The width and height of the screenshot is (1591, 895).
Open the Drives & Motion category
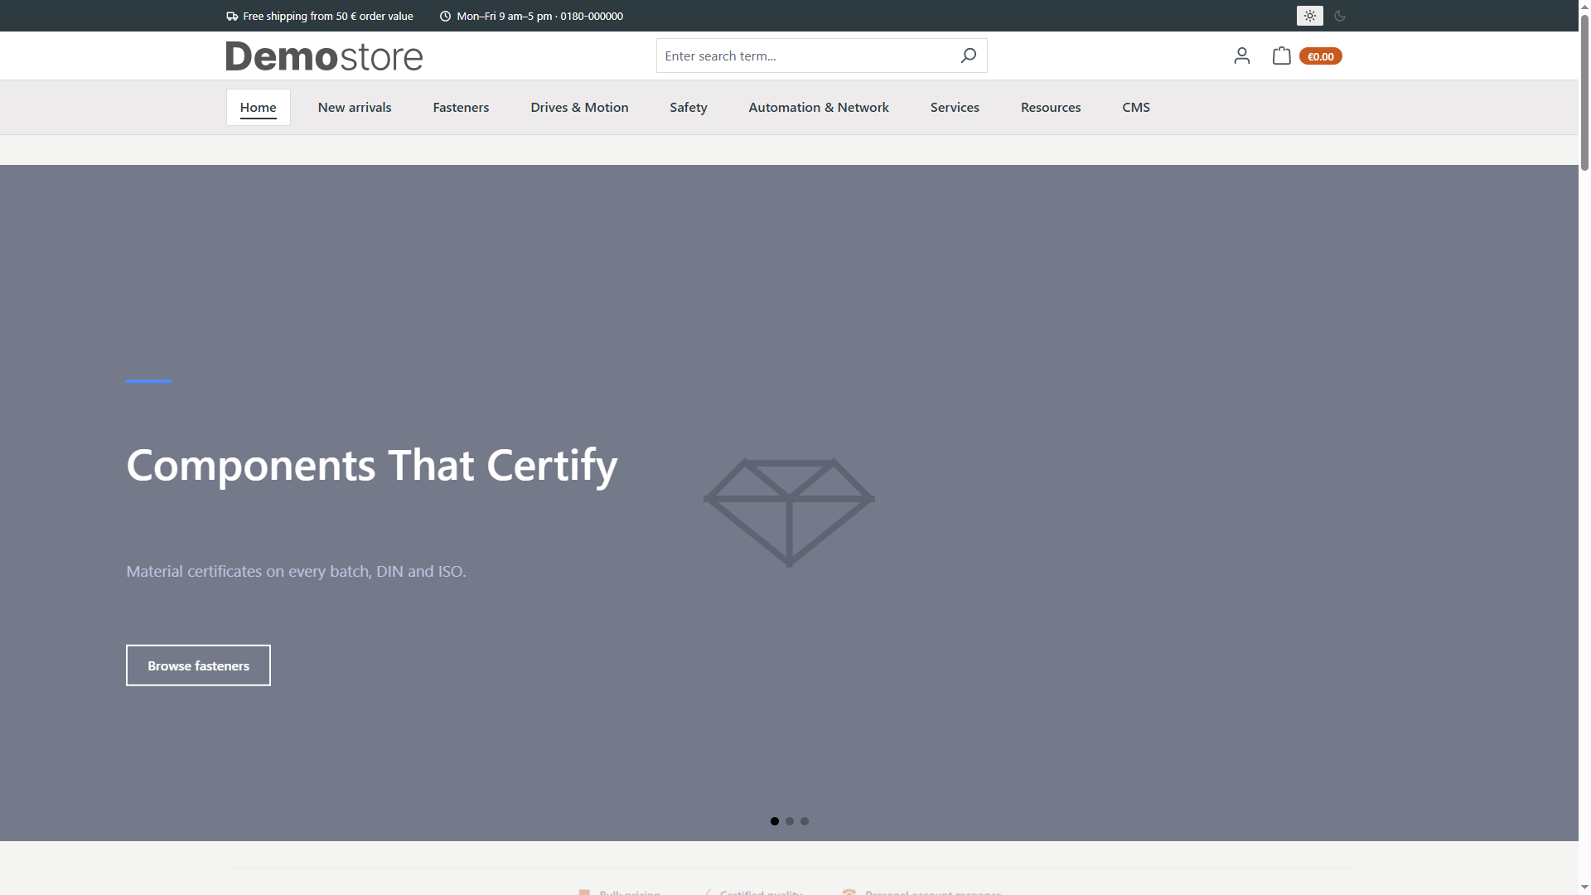click(x=579, y=107)
